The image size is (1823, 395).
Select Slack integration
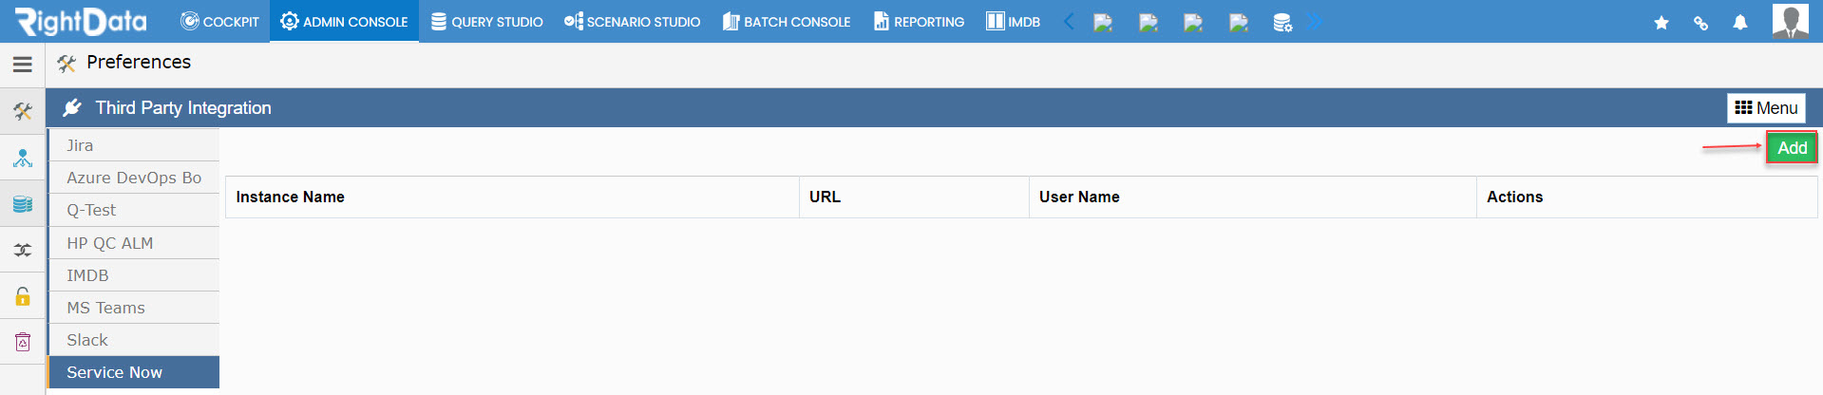click(134, 340)
